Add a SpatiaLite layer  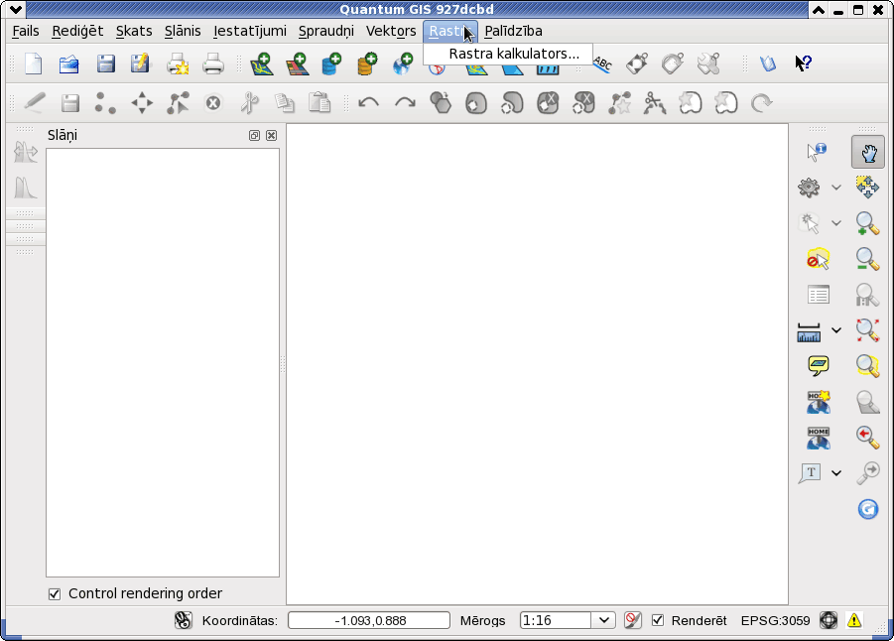click(x=367, y=64)
